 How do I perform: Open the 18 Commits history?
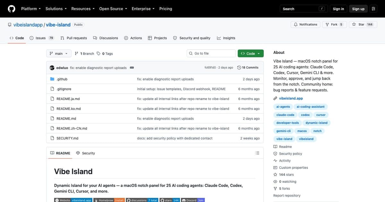pyautogui.click(x=248, y=68)
